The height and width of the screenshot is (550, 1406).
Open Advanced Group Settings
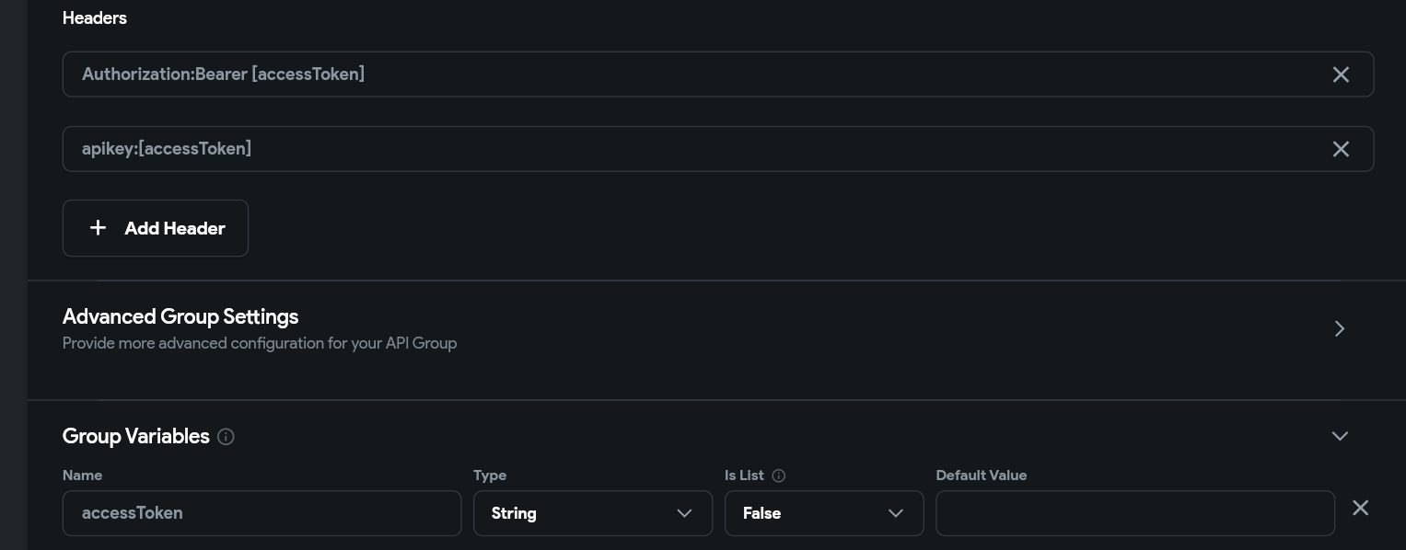click(x=180, y=316)
